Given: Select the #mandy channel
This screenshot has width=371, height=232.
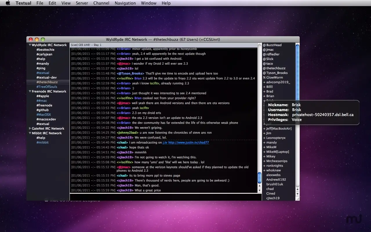Looking at the screenshot, I should [x=43, y=64].
